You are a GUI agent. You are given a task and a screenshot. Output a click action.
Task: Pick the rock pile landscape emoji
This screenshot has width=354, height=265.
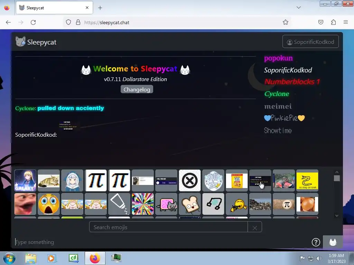260,204
